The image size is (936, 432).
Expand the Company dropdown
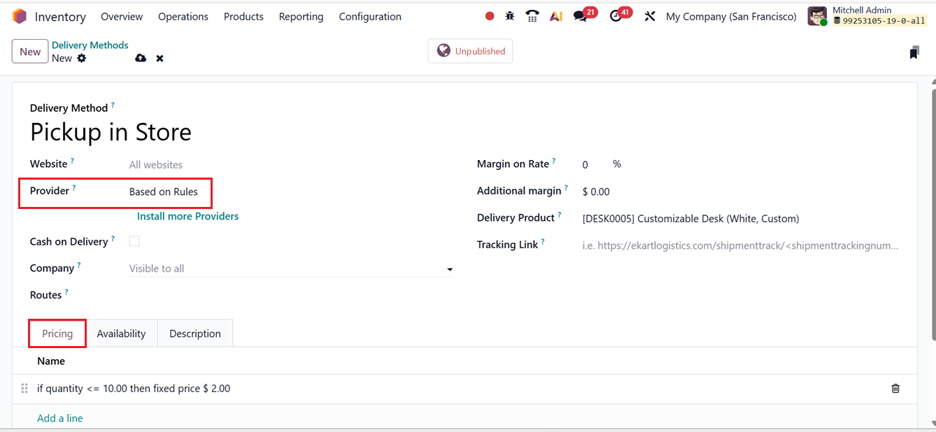[x=449, y=269]
